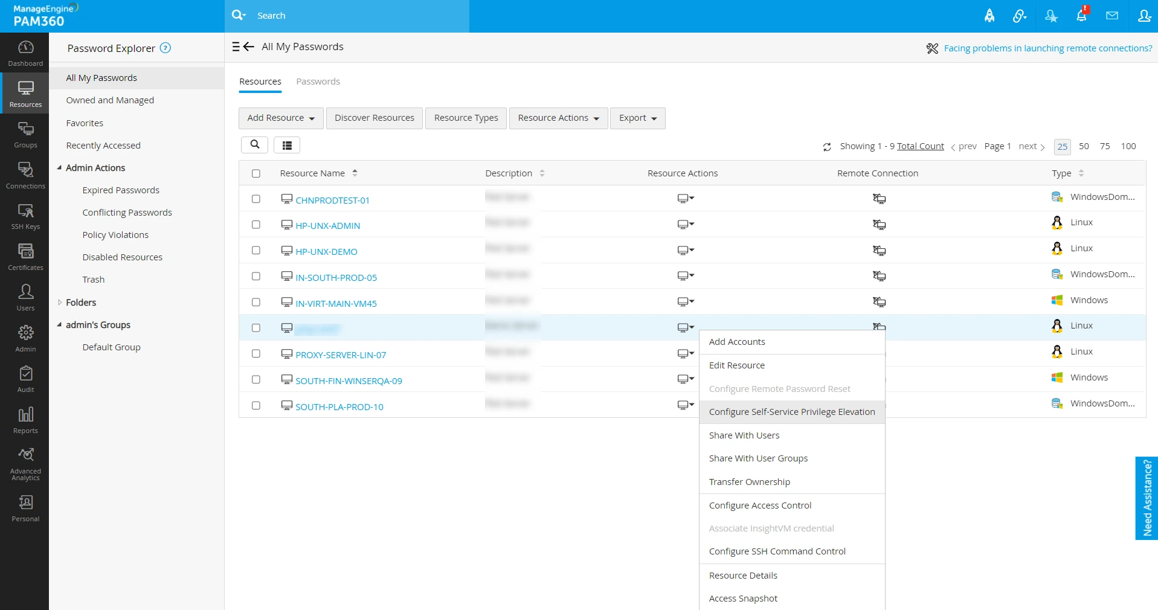Expand the Folders tree node
The image size is (1158, 610).
pos(60,303)
